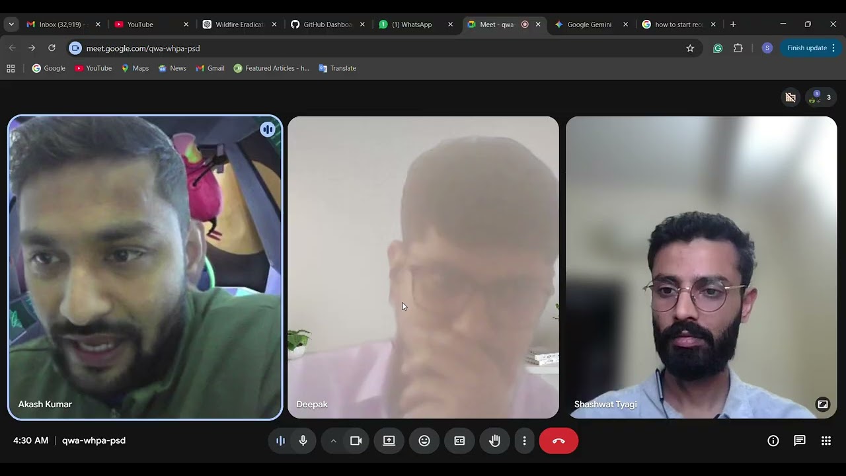Open Google bookmark
The height and width of the screenshot is (476, 846).
pos(49,68)
